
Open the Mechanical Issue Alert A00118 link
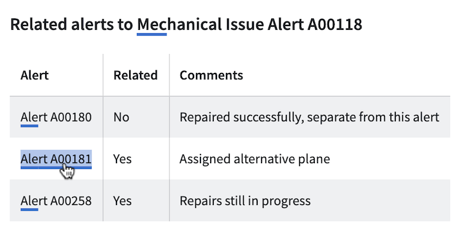tap(249, 25)
